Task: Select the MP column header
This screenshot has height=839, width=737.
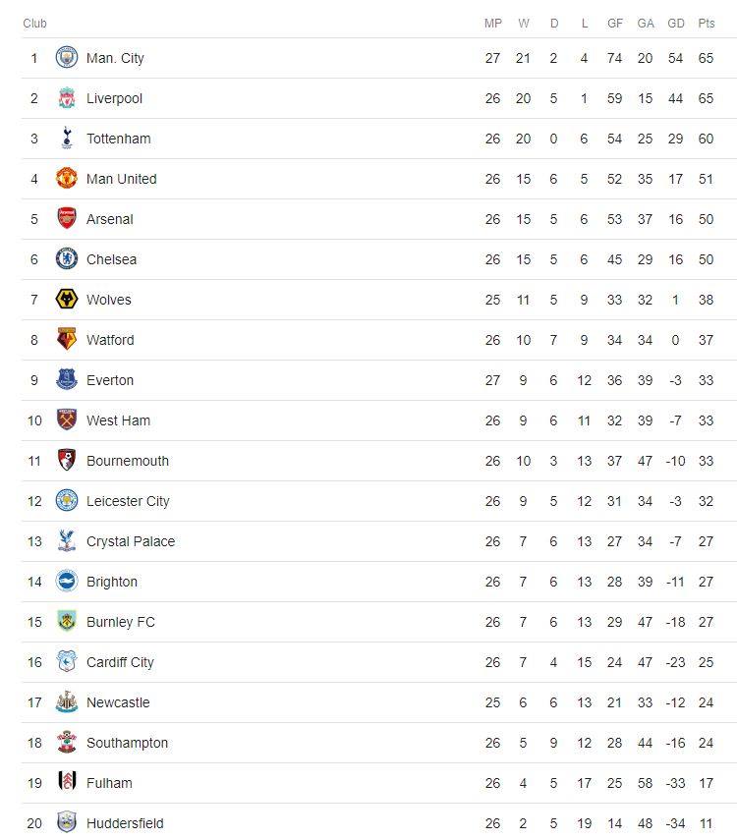Action: (492, 23)
